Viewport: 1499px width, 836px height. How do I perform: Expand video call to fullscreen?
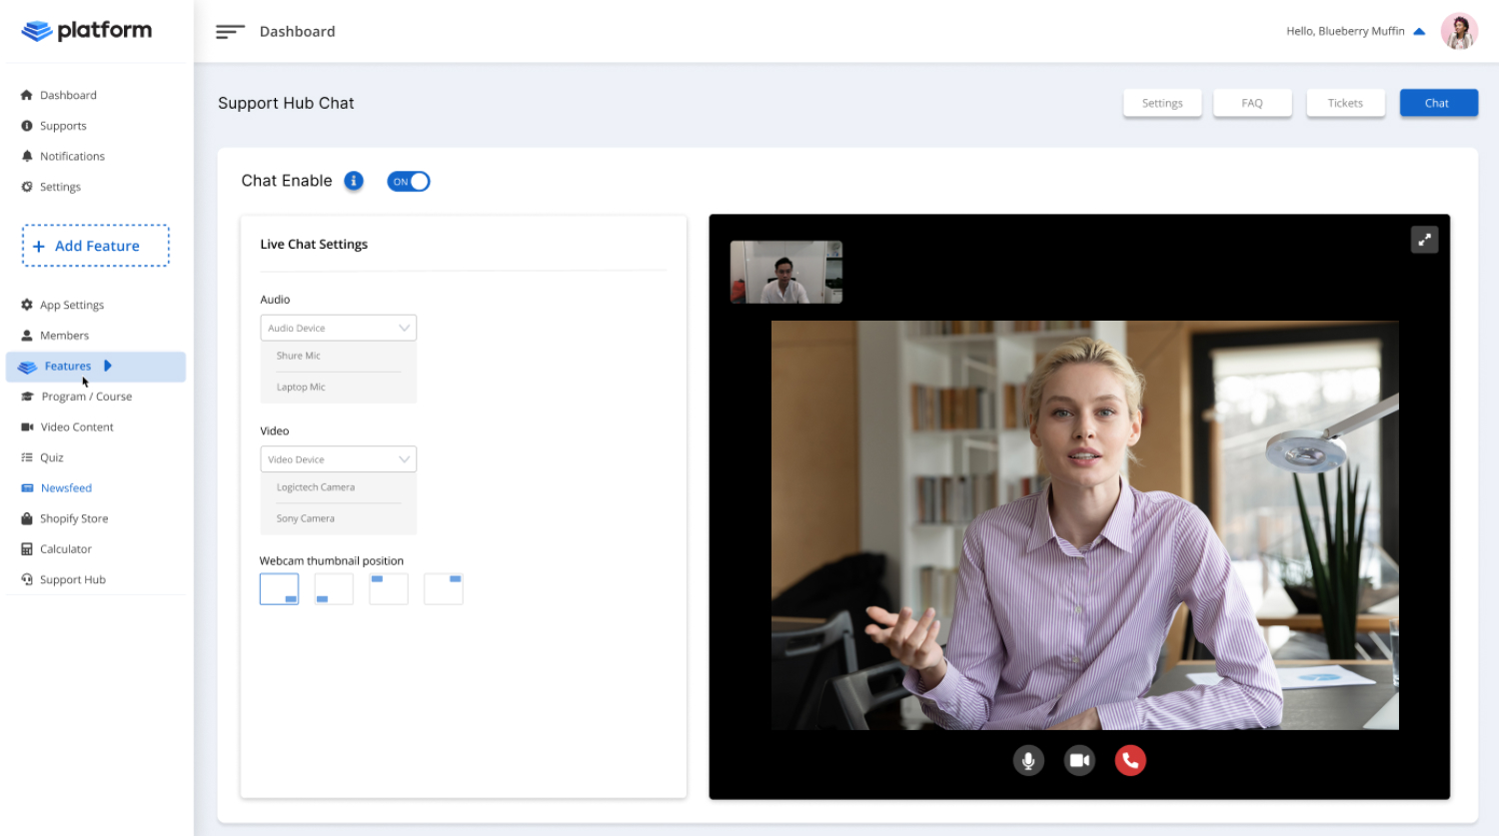pos(1424,240)
